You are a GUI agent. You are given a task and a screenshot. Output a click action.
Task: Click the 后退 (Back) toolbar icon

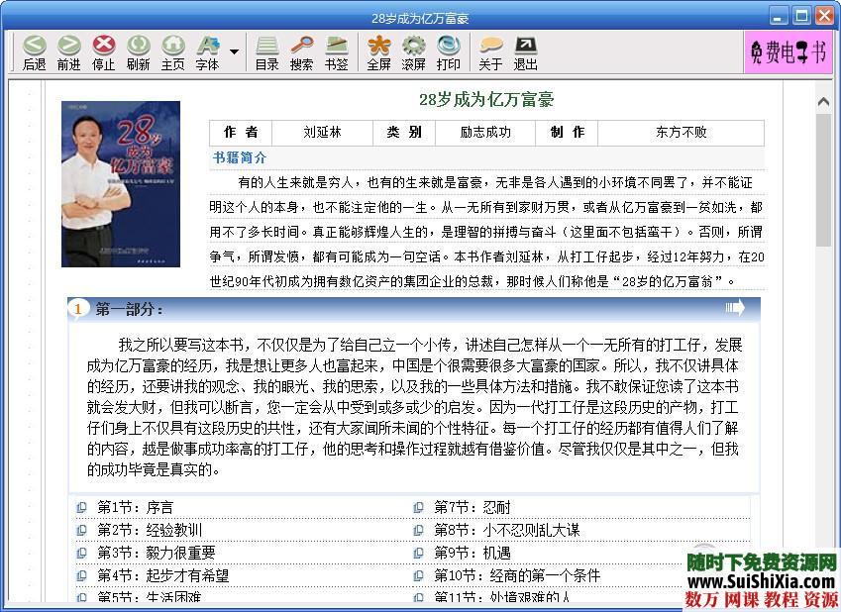34,51
